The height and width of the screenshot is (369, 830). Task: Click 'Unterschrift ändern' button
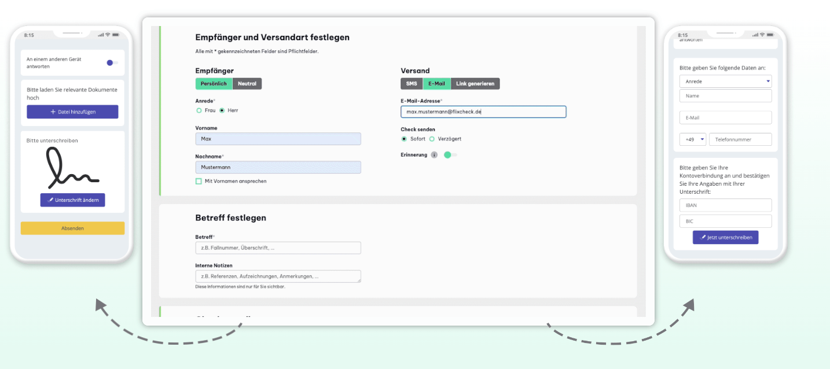(x=72, y=200)
